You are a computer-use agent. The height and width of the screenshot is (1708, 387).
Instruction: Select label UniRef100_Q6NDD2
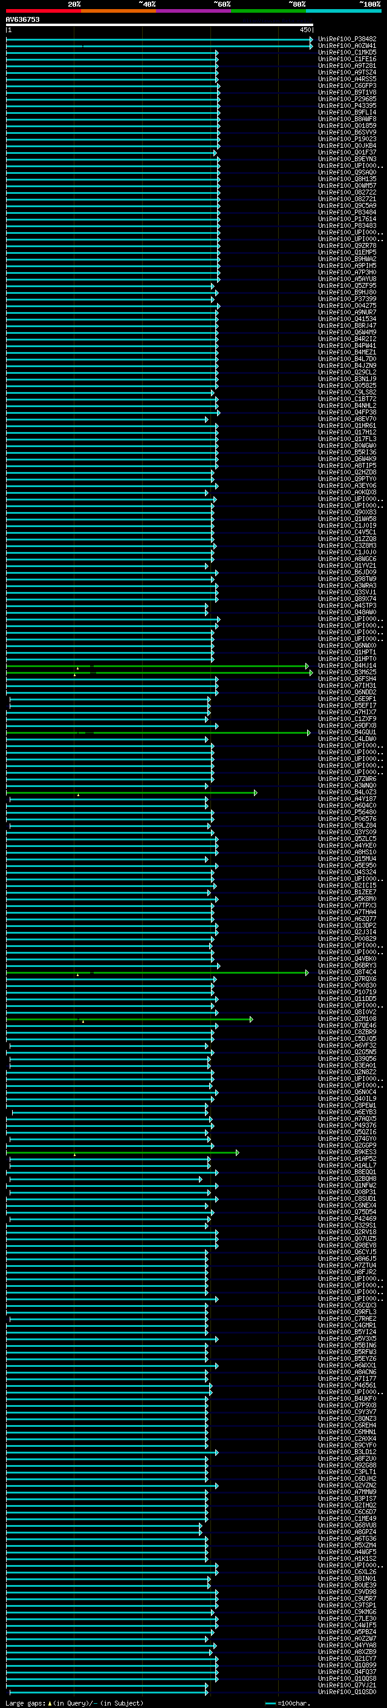347,692
